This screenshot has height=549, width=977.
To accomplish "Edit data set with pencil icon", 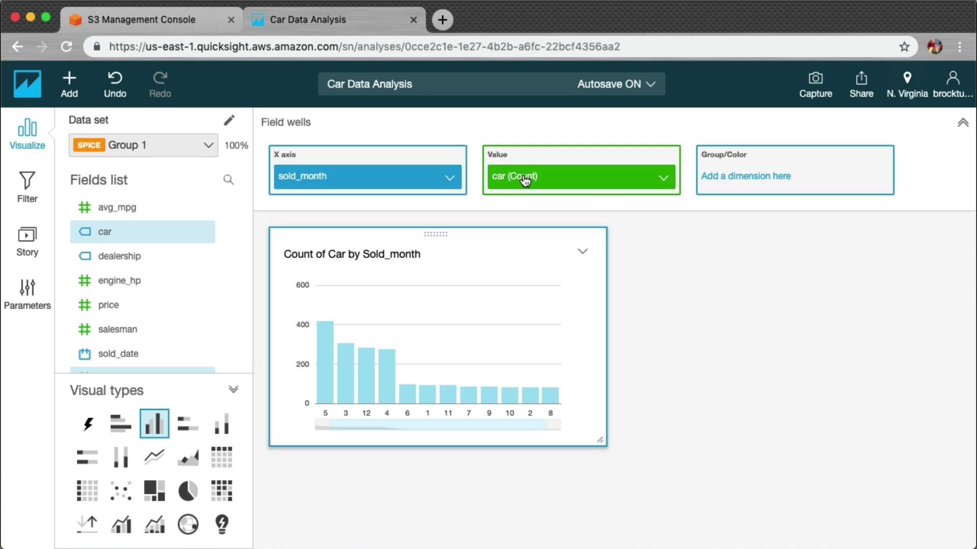I will [x=229, y=120].
